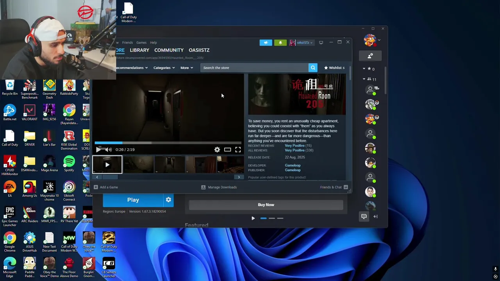Open Friends & Chat in Steam

pyautogui.click(x=334, y=187)
